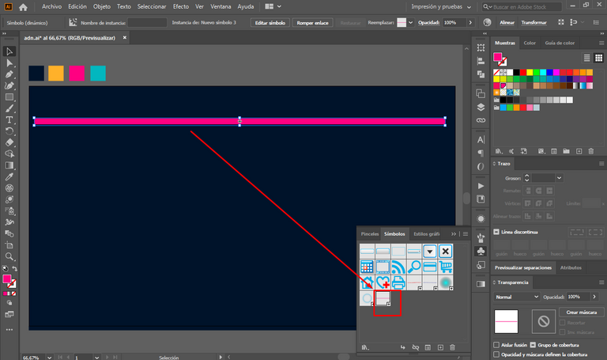The height and width of the screenshot is (360, 607).
Task: Select the Eraser tool
Action: pyautogui.click(x=9, y=142)
